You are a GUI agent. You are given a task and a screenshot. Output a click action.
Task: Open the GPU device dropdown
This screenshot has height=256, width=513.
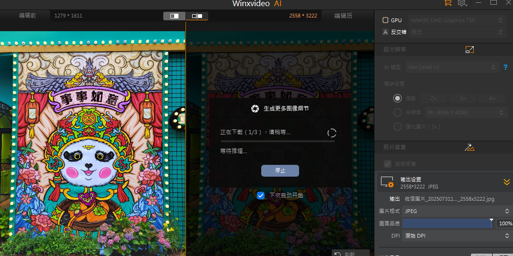click(456, 20)
